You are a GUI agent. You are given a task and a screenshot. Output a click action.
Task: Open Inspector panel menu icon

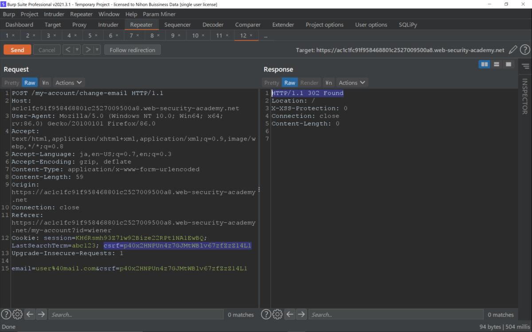pos(525,66)
